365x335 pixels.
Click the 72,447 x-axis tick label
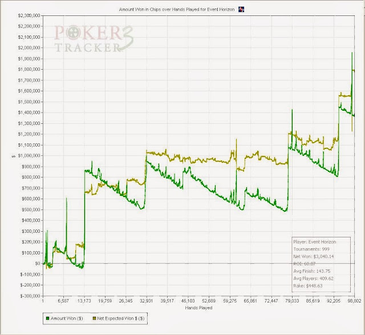coord(271,301)
